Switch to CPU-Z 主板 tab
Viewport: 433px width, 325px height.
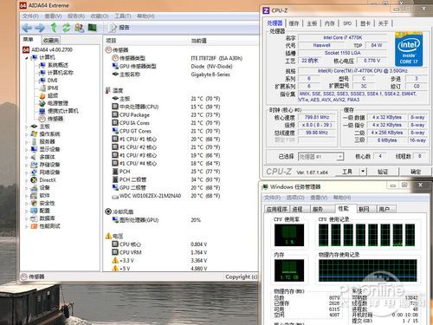coord(312,23)
